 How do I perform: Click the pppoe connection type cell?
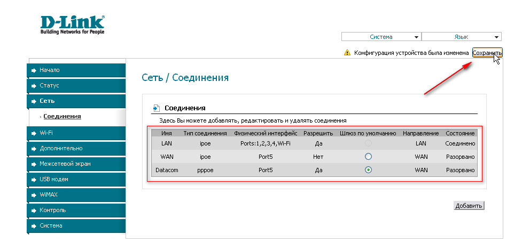(x=205, y=170)
